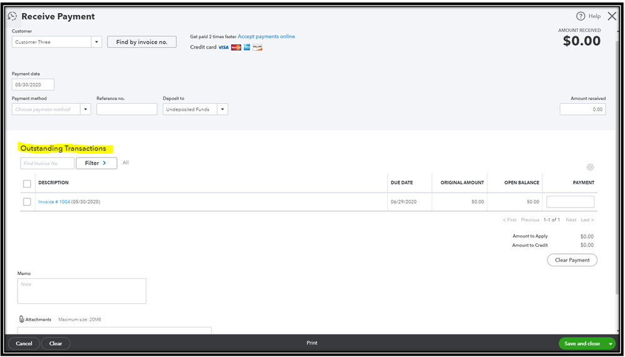
Task: Click the Payment field for Invoice 1004
Action: [x=571, y=202]
